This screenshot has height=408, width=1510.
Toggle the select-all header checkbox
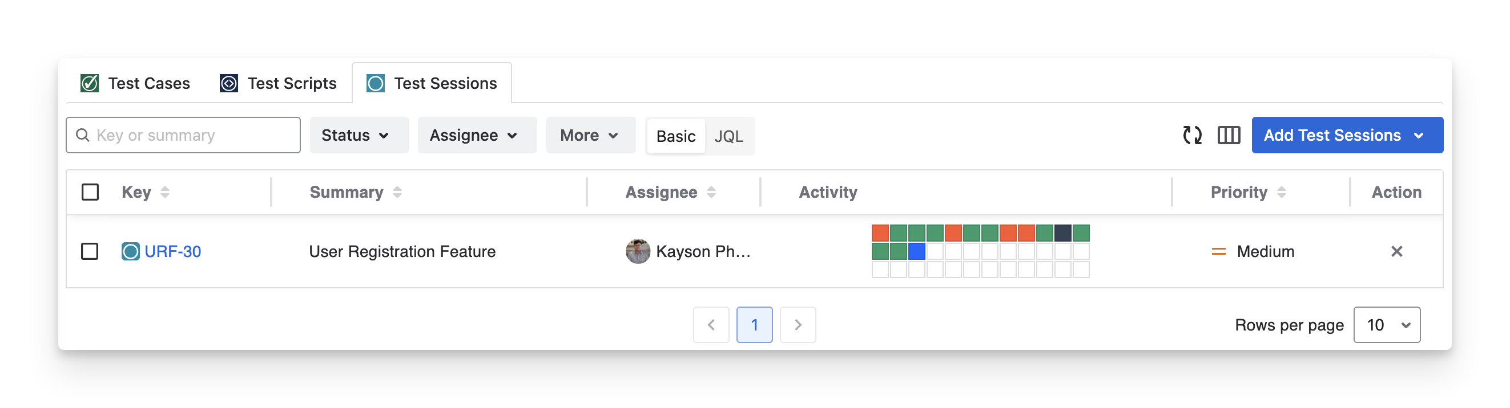(x=90, y=192)
